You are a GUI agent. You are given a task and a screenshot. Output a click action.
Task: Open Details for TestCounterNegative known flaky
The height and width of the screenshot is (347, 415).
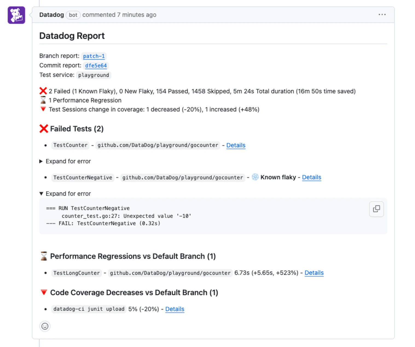pyautogui.click(x=312, y=177)
